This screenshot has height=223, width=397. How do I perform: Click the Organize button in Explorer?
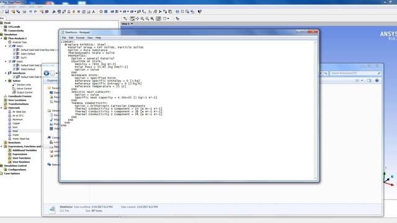click(52, 81)
